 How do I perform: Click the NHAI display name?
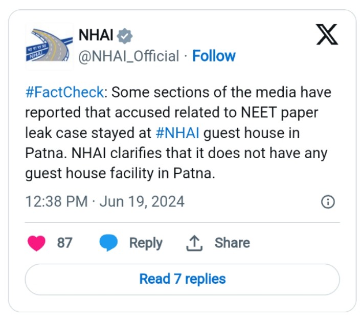[x=96, y=35]
